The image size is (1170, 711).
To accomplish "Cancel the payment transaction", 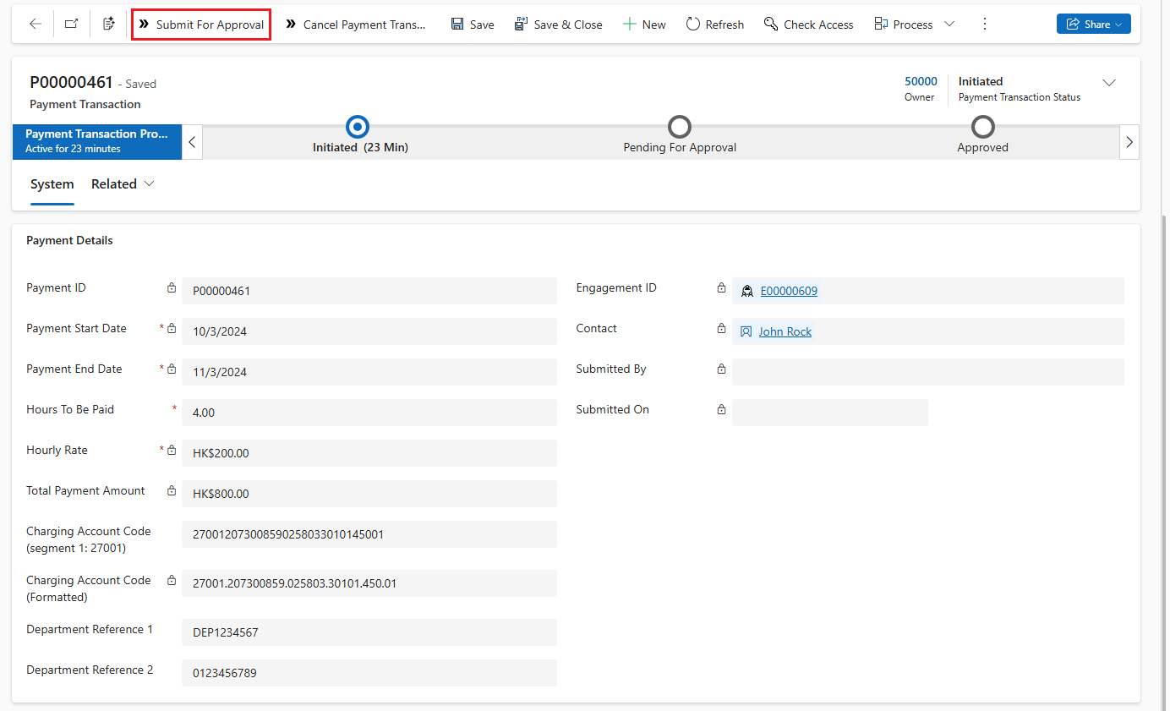I will tap(356, 25).
